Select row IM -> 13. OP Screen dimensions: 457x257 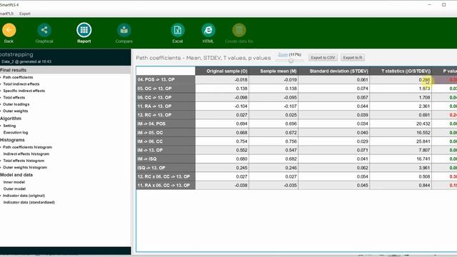(166, 150)
